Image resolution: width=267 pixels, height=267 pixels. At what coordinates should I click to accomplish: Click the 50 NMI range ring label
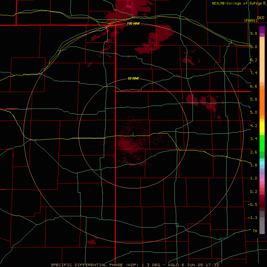click(133, 79)
